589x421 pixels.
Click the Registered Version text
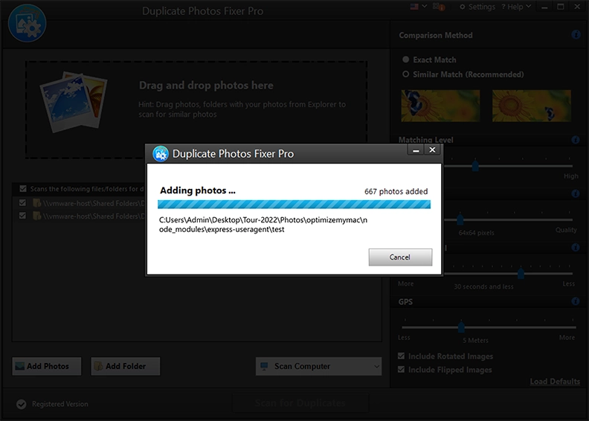pyautogui.click(x=60, y=404)
